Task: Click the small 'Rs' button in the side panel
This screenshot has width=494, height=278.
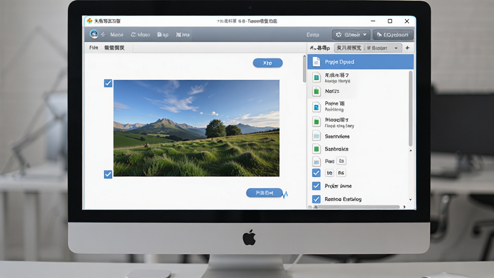Action: [341, 173]
